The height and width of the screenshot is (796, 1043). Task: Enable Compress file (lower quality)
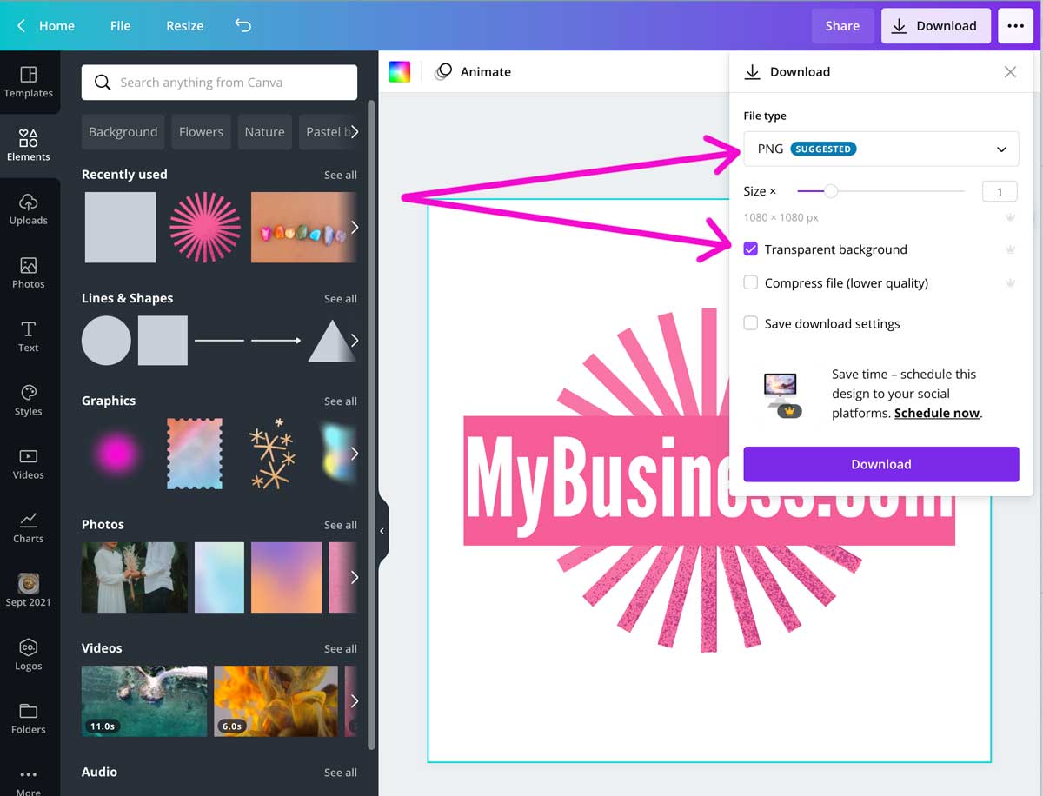[750, 282]
